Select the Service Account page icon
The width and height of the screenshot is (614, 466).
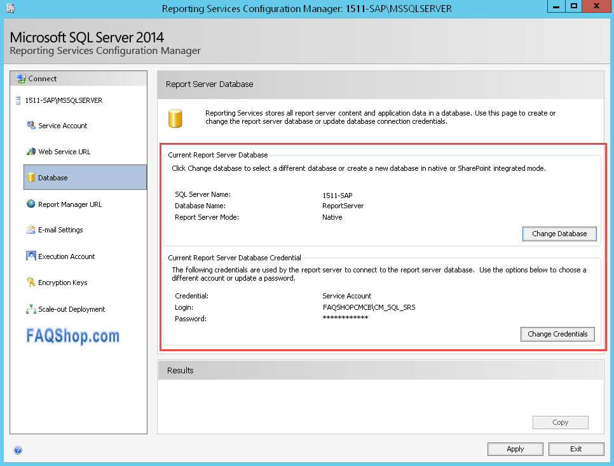click(31, 125)
